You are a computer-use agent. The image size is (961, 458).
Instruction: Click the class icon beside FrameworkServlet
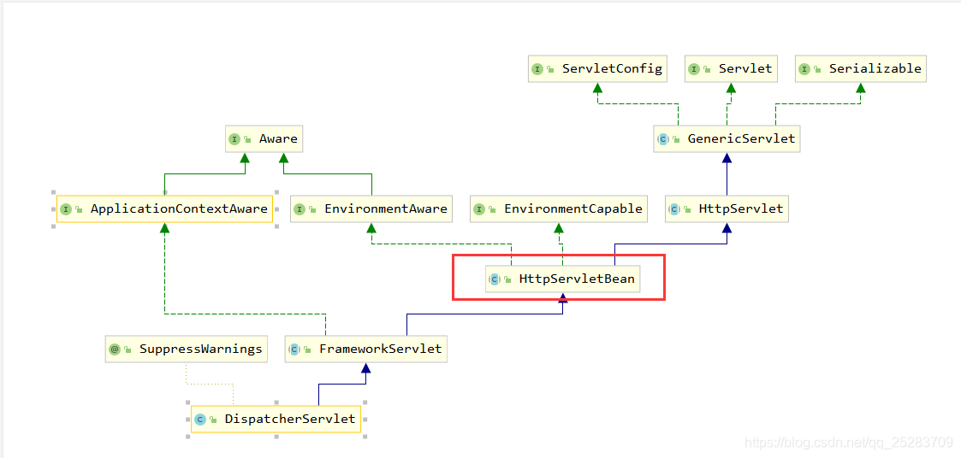coord(294,349)
